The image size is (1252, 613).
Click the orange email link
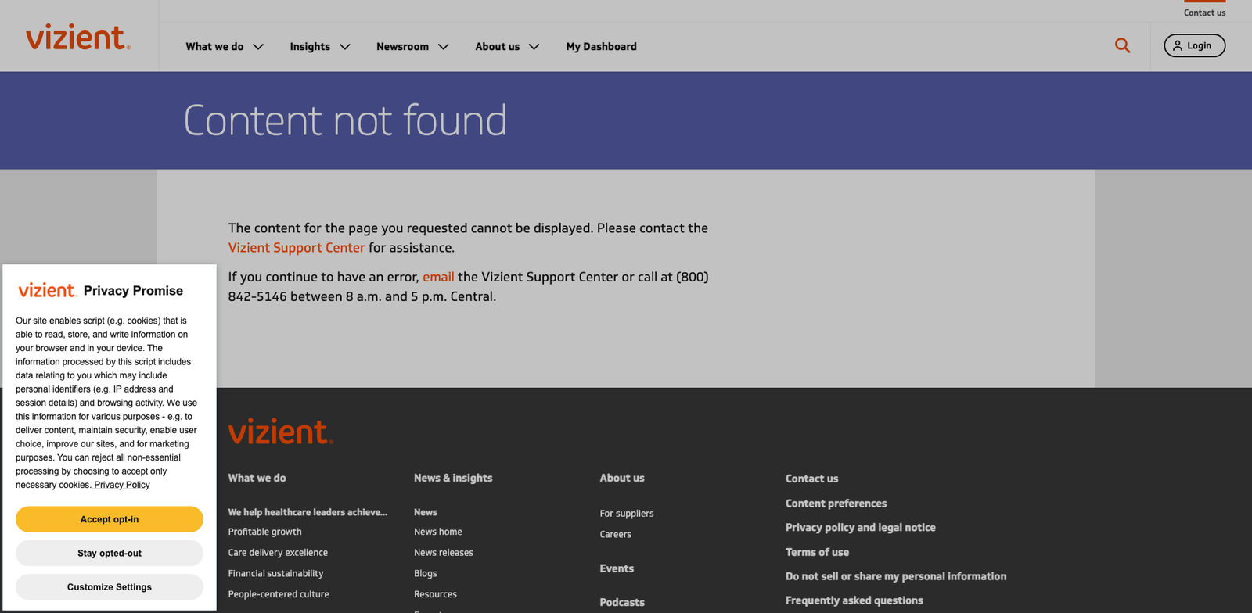(x=438, y=277)
